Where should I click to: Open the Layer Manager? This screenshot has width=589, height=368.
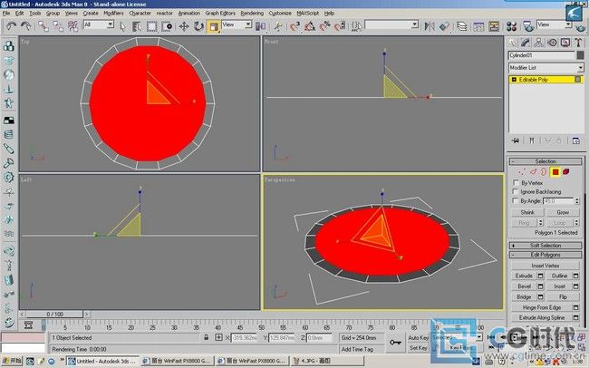point(461,26)
